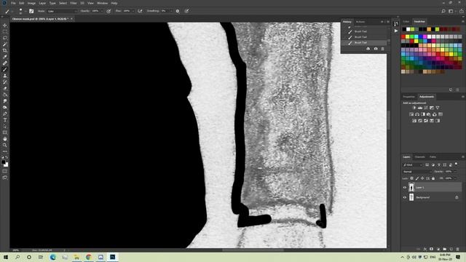Select the Move tool
This screenshot has height=262, width=466.
click(5, 25)
